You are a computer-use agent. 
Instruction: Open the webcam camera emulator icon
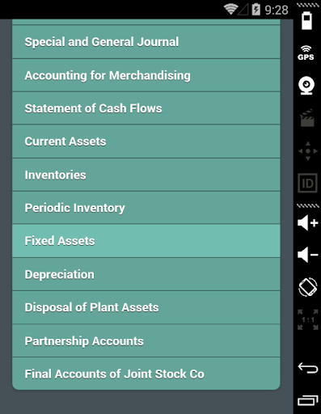[x=306, y=86]
